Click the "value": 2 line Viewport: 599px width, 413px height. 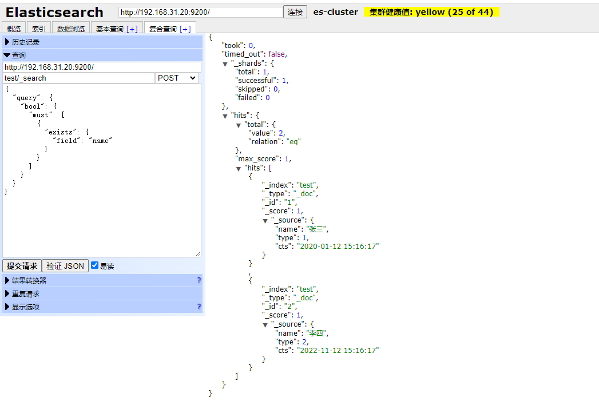(267, 133)
